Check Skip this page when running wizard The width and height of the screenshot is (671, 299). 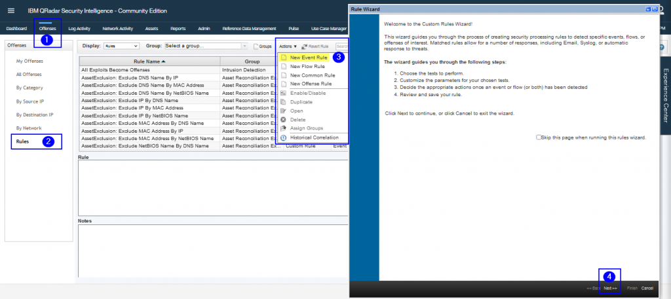tap(539, 137)
